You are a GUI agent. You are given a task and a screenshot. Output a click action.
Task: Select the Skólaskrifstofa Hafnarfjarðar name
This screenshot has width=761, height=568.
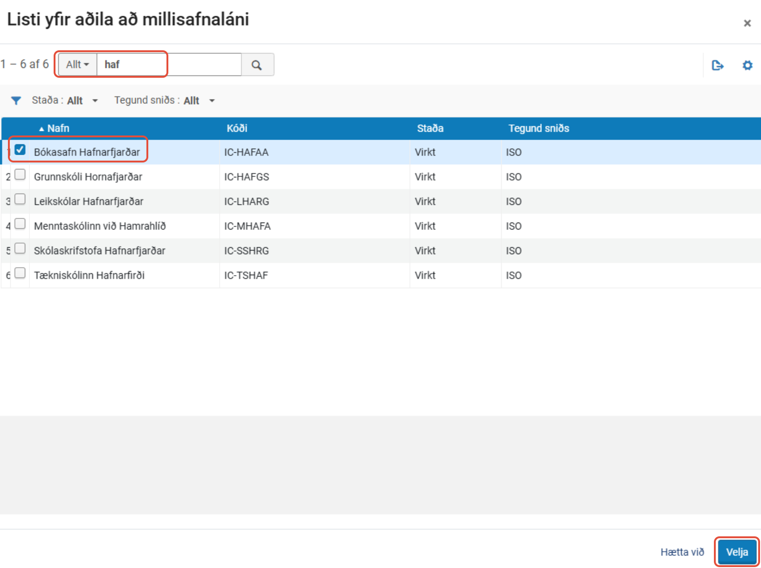point(99,251)
